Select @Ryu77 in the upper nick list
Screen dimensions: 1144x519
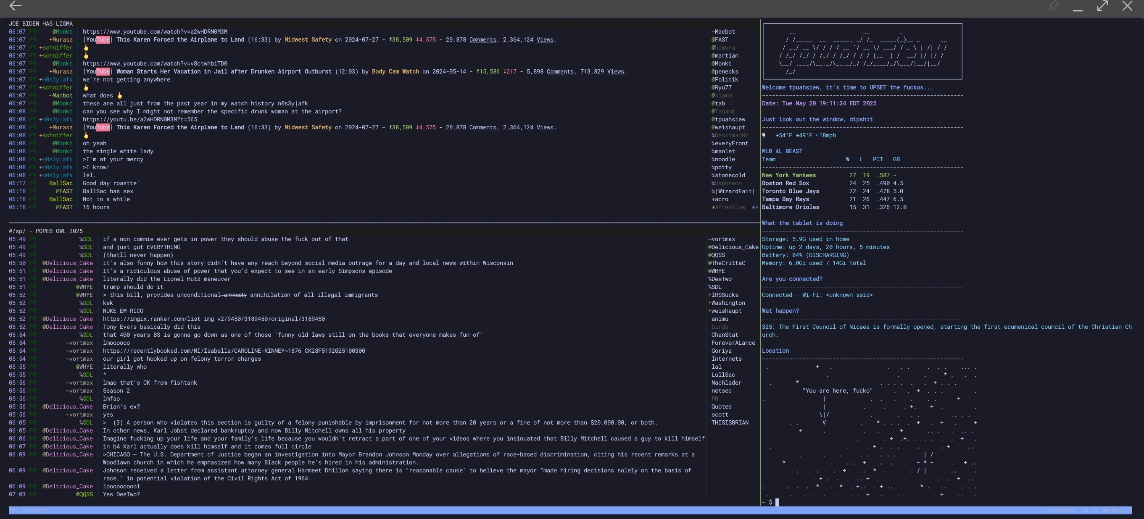[721, 87]
